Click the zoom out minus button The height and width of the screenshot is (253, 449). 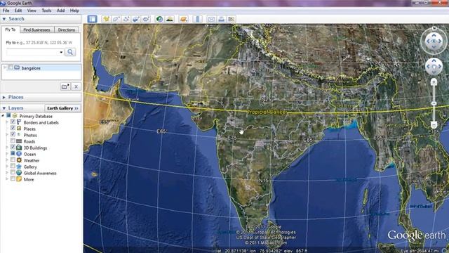(434, 125)
